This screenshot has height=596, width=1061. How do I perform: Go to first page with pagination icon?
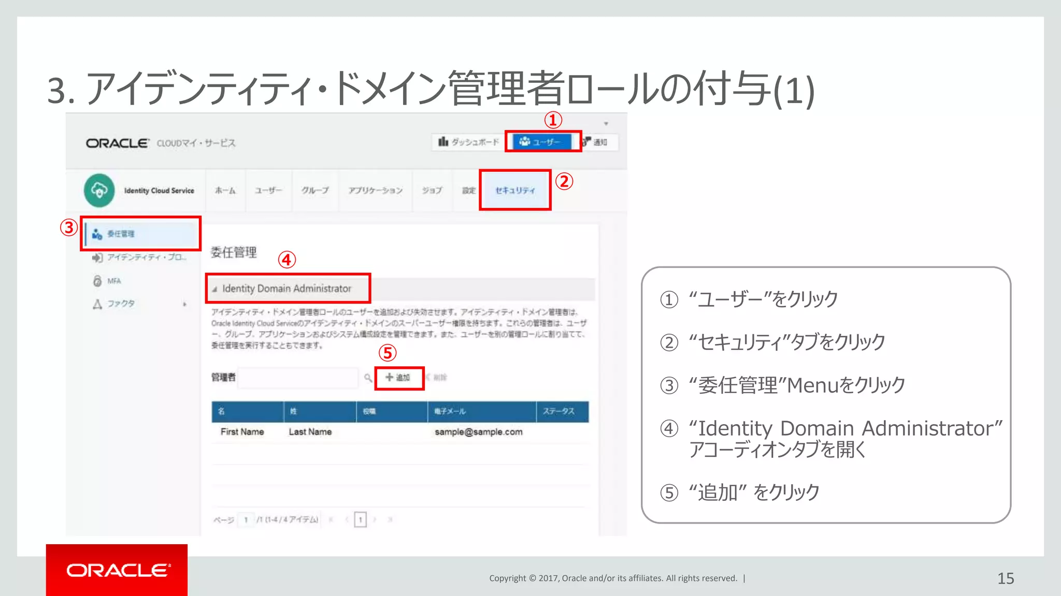pyautogui.click(x=331, y=519)
